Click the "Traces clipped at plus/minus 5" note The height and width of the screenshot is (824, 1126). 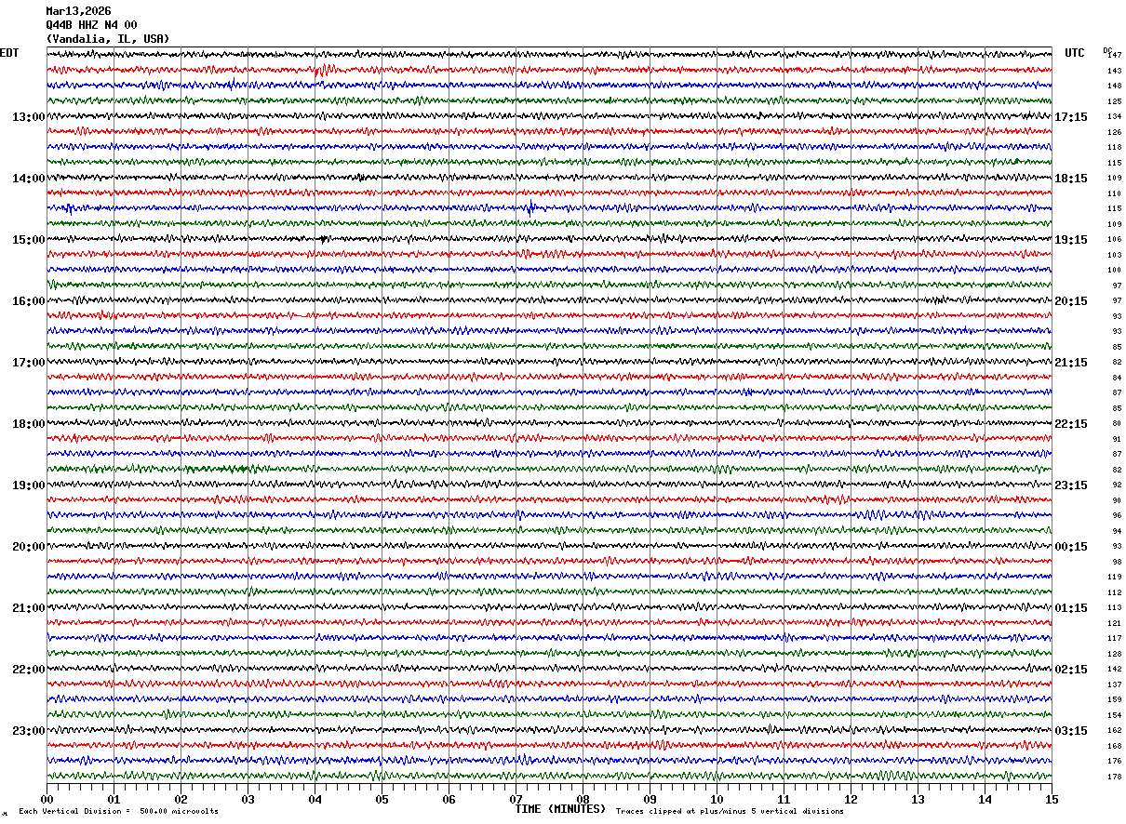730,812
